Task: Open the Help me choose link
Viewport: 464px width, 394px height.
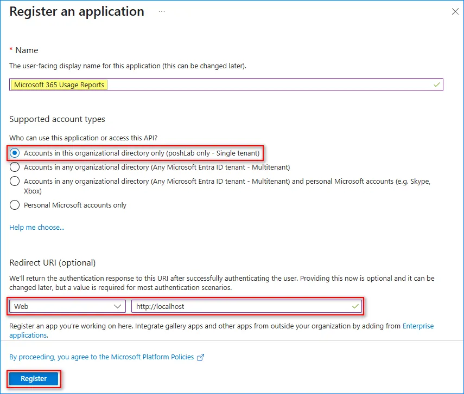Action: click(37, 228)
